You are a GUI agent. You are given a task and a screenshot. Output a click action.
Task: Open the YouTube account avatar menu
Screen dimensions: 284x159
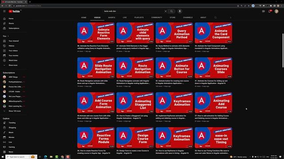[276, 11]
